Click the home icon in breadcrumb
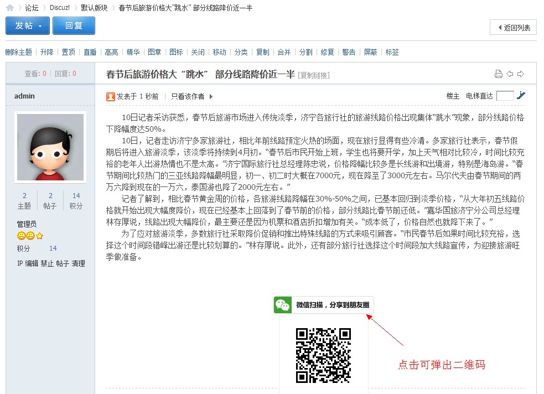The height and width of the screenshot is (394, 544). [10, 8]
